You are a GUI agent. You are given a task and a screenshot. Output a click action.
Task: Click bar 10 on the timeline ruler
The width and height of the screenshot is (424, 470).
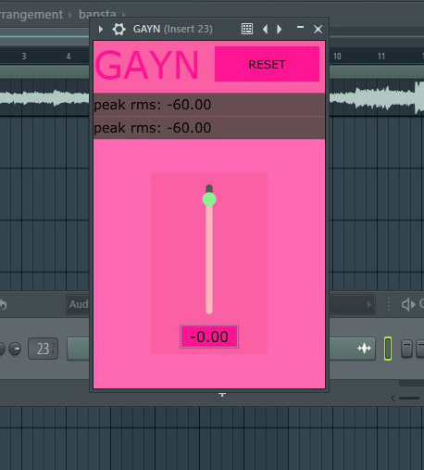337,57
